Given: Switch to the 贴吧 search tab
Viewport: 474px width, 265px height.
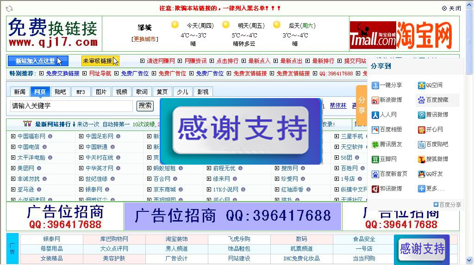Looking at the screenshot, I should point(60,92).
